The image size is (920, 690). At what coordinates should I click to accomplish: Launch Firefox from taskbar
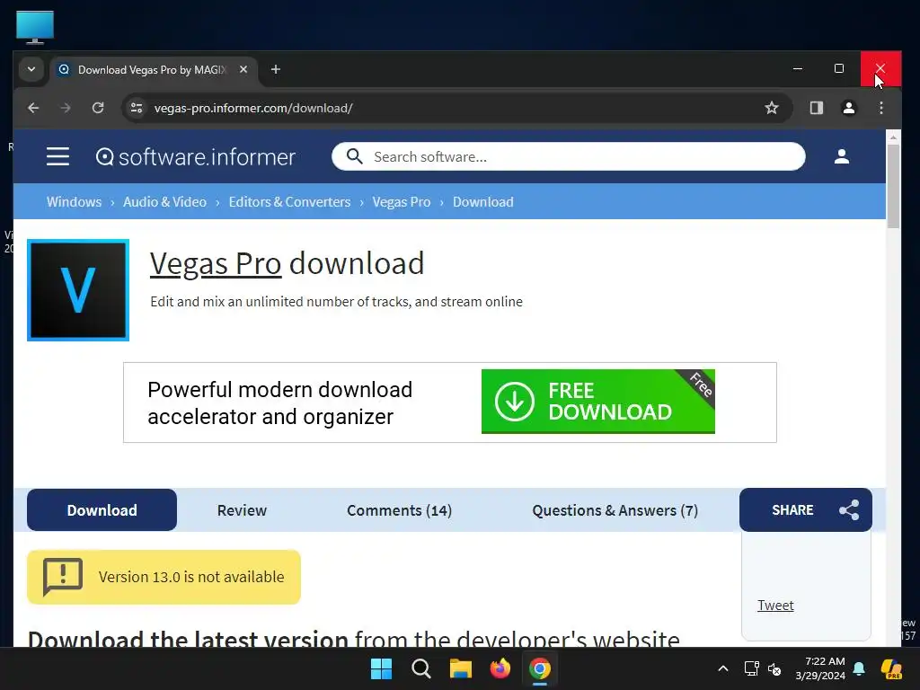coord(500,668)
